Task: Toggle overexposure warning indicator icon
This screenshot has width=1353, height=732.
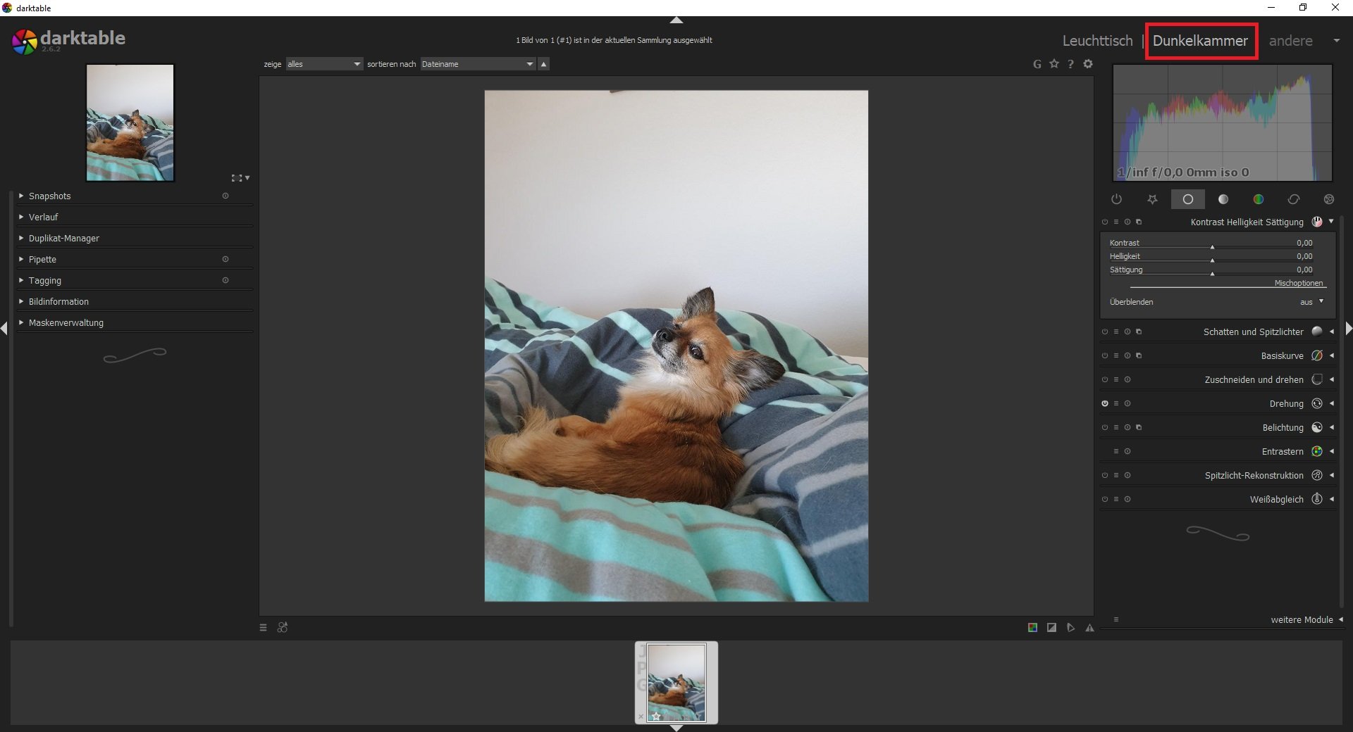Action: (x=1051, y=628)
